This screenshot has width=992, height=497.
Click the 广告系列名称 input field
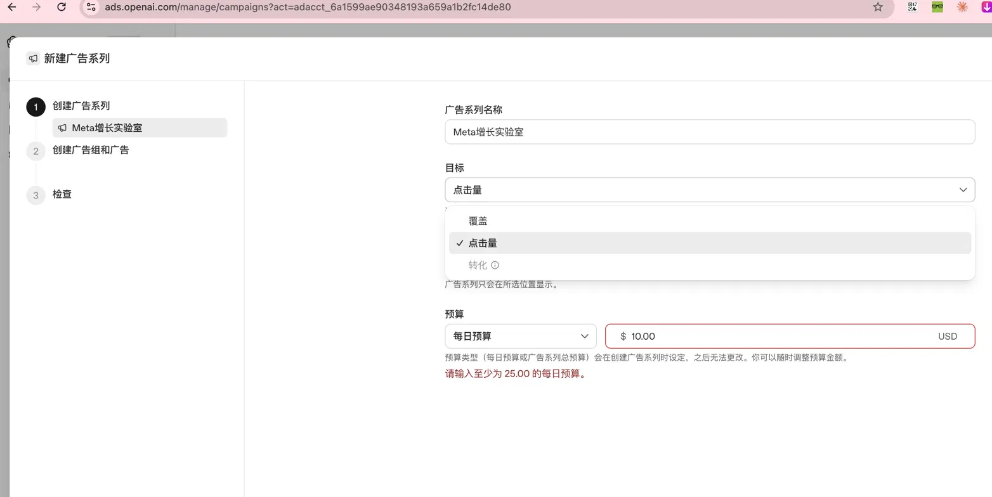click(710, 132)
